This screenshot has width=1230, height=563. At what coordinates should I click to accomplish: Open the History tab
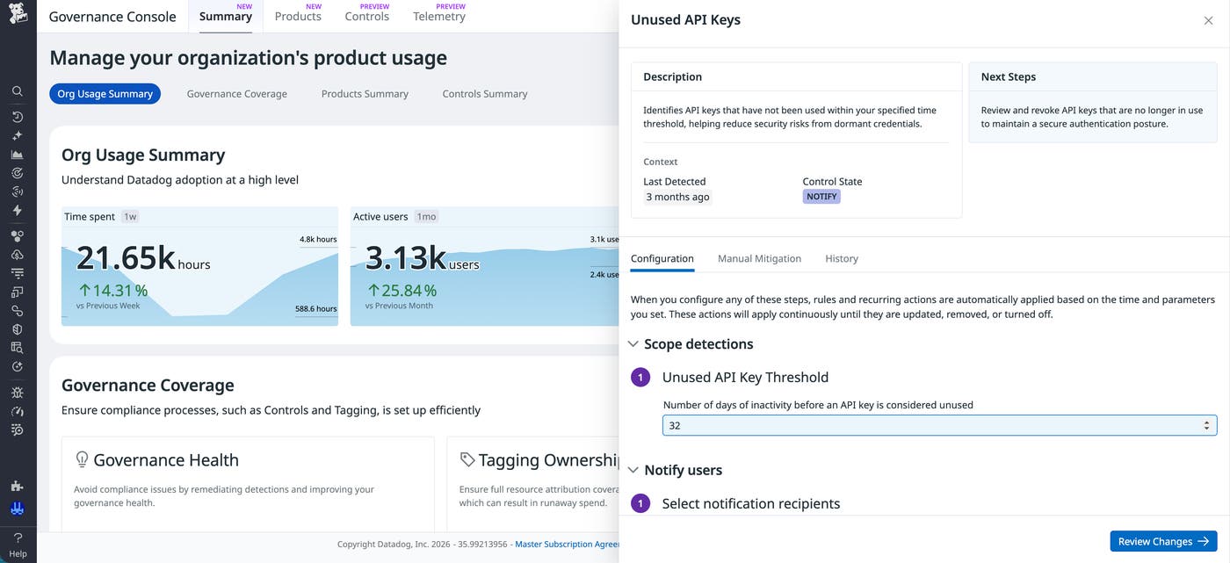[841, 259]
